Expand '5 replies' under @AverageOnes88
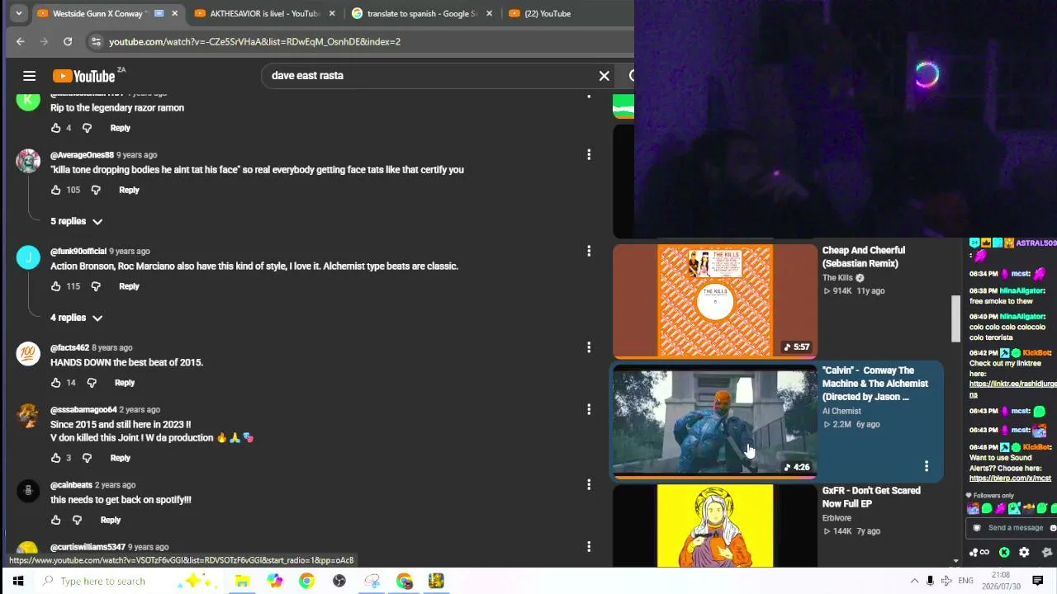The image size is (1057, 594). 76,221
